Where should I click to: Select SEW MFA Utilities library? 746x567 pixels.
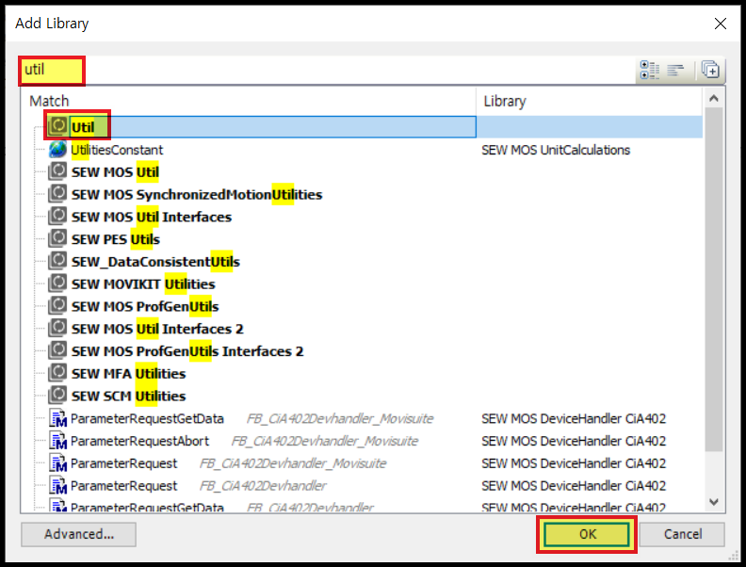[x=128, y=373]
